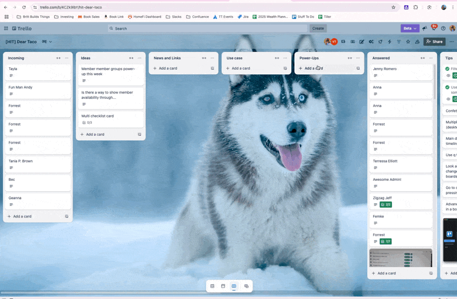Open the help question mark icon

tap(443, 28)
